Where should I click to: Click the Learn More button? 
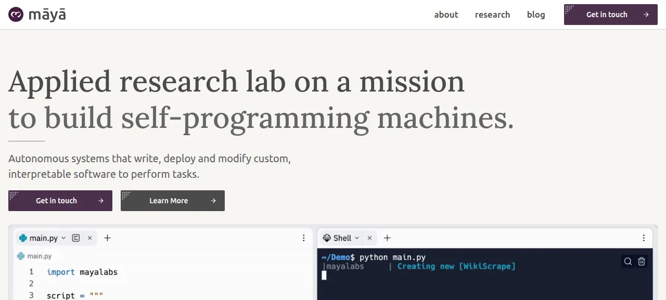pyautogui.click(x=173, y=201)
